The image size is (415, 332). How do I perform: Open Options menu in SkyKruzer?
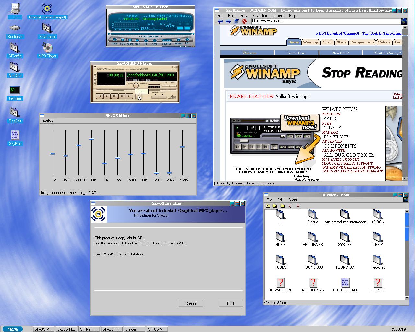click(278, 16)
